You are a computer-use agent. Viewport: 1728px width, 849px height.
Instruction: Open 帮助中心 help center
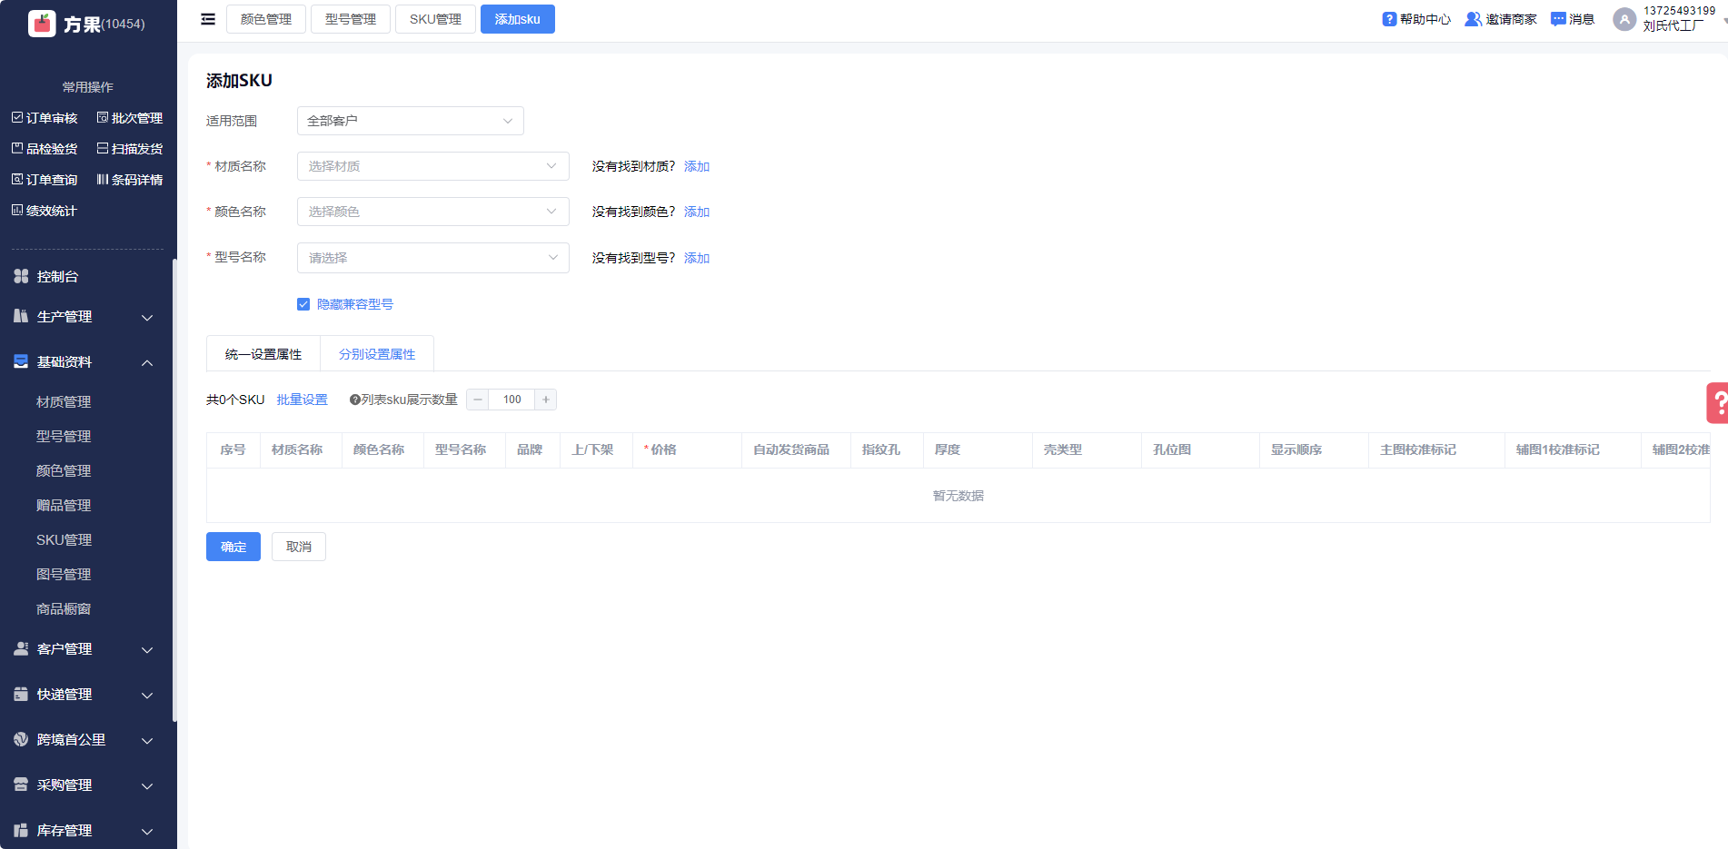click(x=1416, y=19)
